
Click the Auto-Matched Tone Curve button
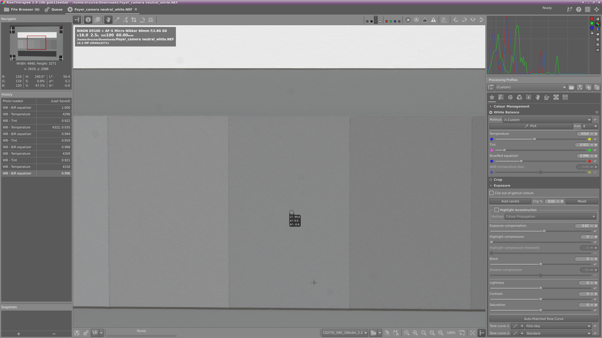pos(543,319)
